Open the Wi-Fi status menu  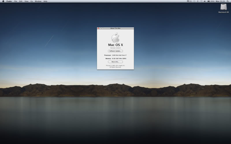(201, 1)
